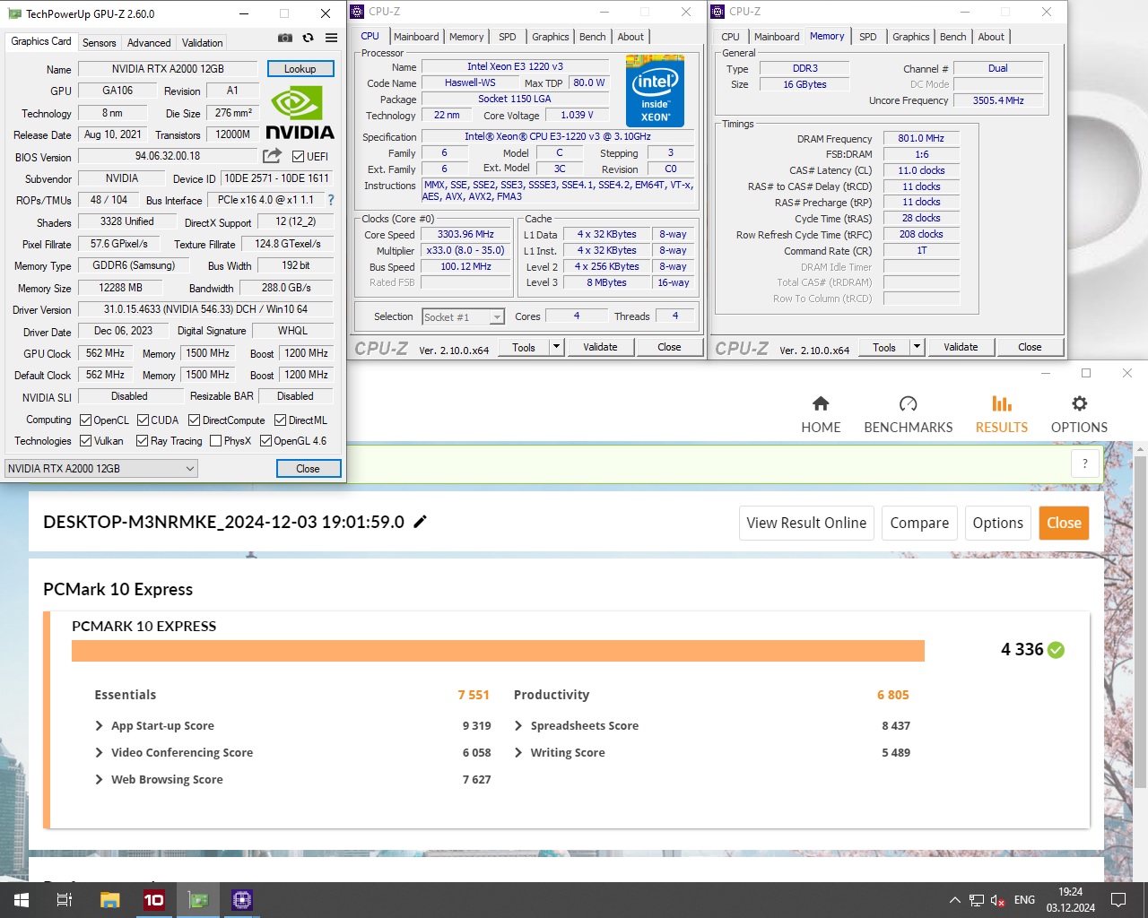
Task: Switch to GPU-Z Sensors tab
Action: point(99,42)
